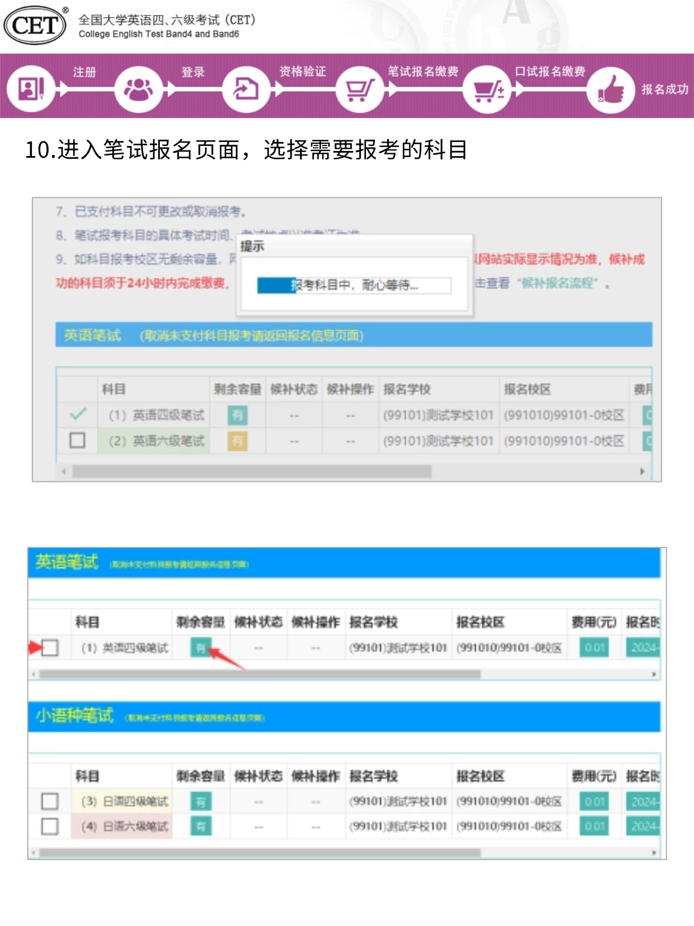
Task: Click 2024 date badge in 日语六级笔试 row
Action: point(643,826)
